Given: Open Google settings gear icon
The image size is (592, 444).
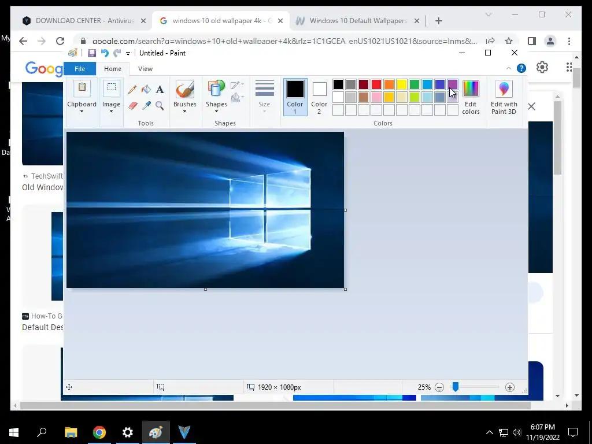Looking at the screenshot, I should point(542,67).
